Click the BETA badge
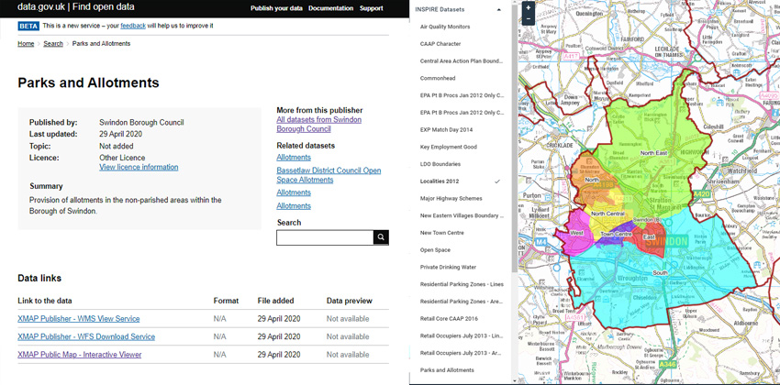The width and height of the screenshot is (780, 385). 28,26
